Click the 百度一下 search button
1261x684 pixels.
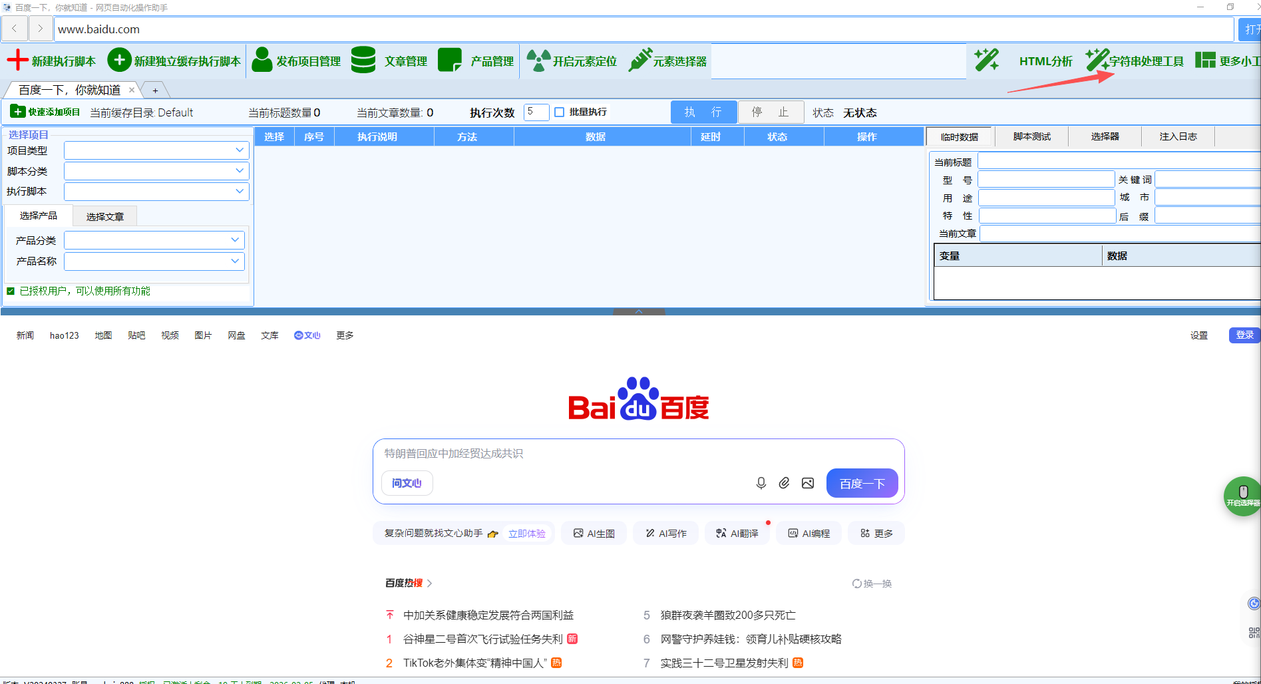pos(862,483)
